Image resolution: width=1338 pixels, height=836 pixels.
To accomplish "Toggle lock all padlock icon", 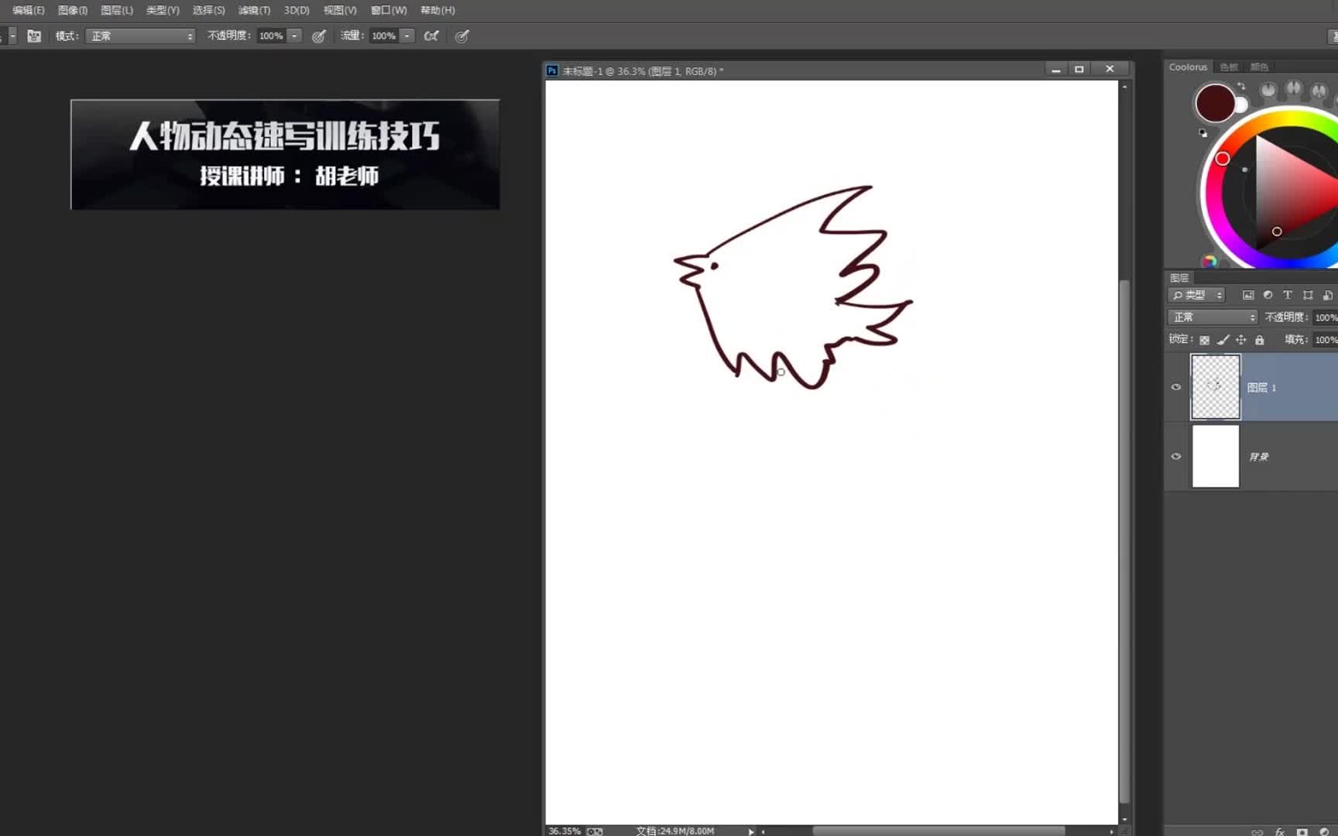I will [x=1260, y=340].
